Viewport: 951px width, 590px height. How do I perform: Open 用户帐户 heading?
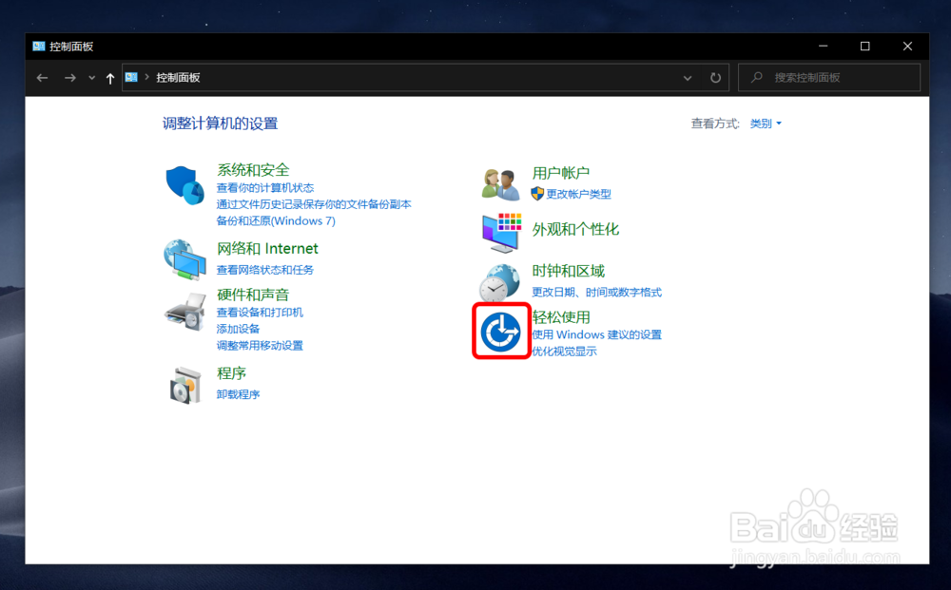coord(561,173)
